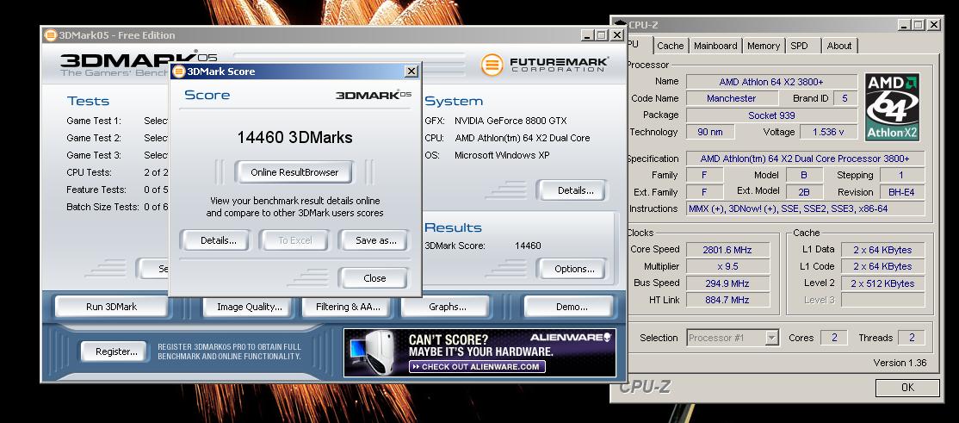Image resolution: width=959 pixels, height=423 pixels.
Task: Click the Revision BH-E4 value
Action: coord(901,192)
